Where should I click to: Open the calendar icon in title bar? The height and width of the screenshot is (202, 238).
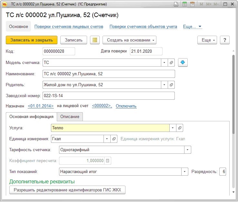point(193,5)
